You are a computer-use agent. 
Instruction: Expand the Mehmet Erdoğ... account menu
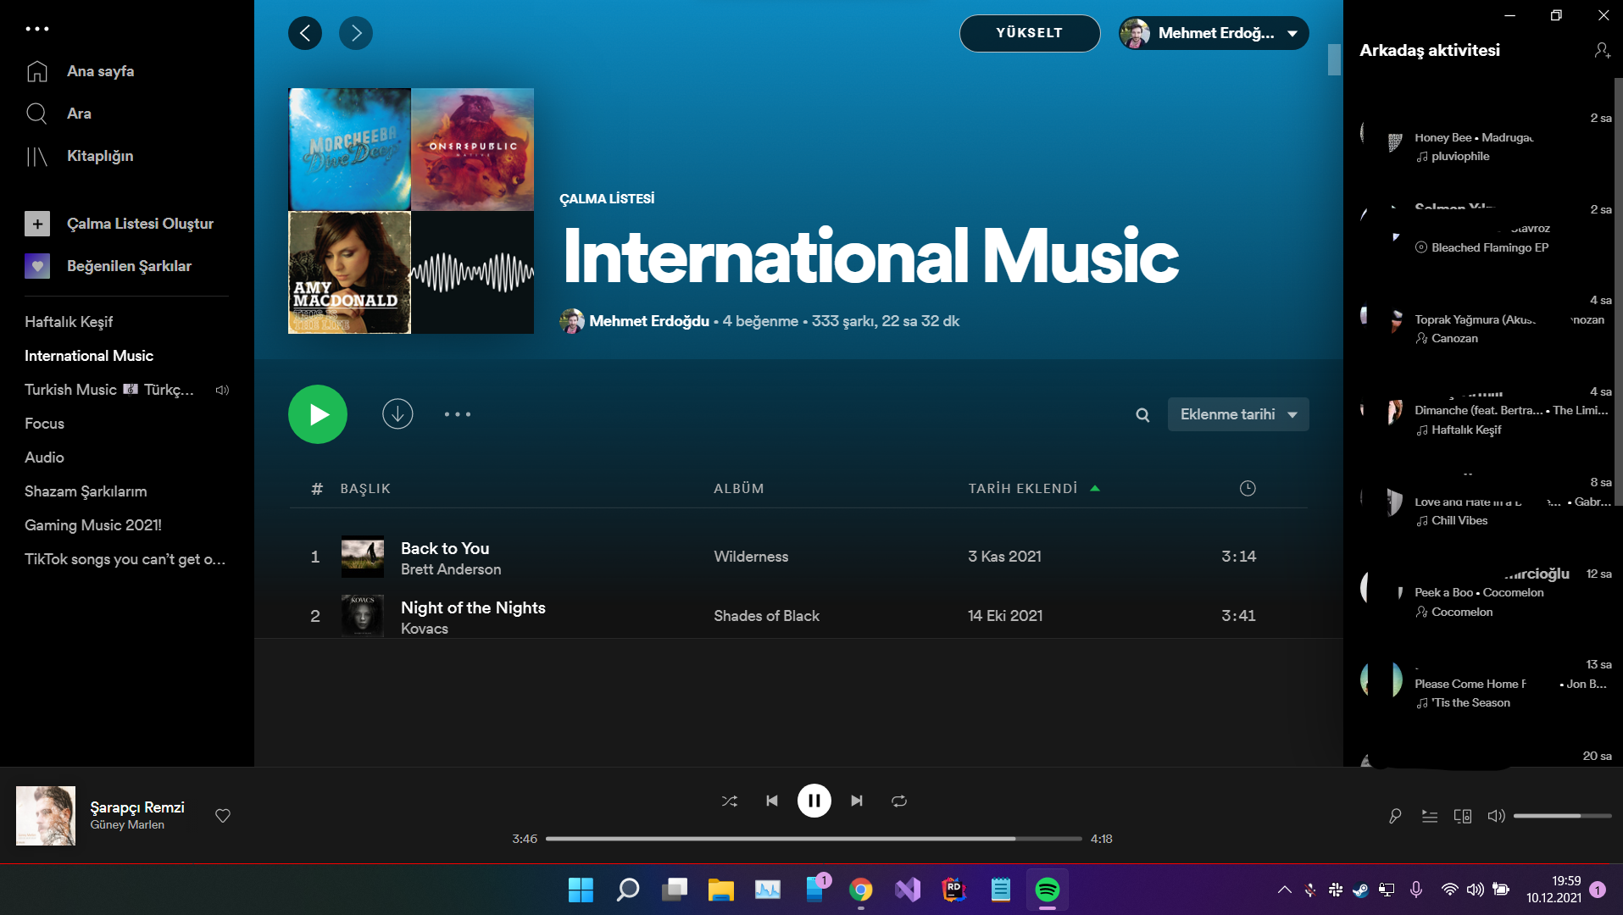(x=1214, y=33)
